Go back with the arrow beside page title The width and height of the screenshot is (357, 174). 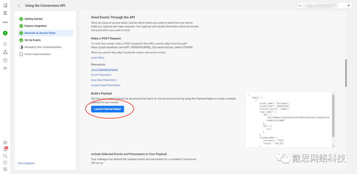click(x=19, y=6)
